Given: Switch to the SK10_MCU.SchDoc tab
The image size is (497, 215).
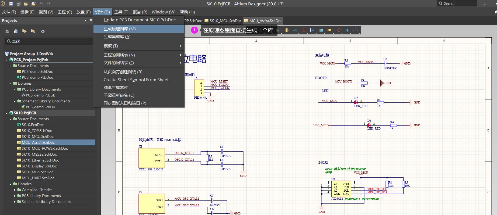Looking at the screenshot, I should pyautogui.click(x=223, y=21).
